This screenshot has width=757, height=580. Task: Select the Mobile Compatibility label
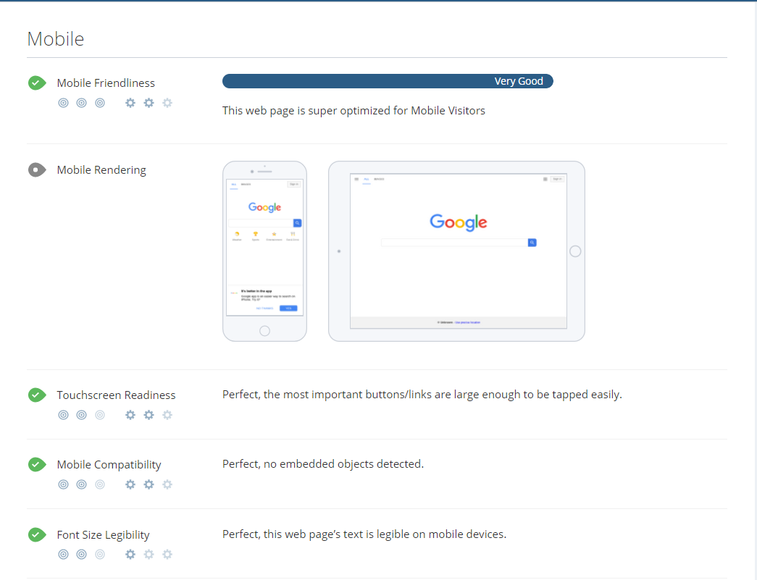pos(109,465)
